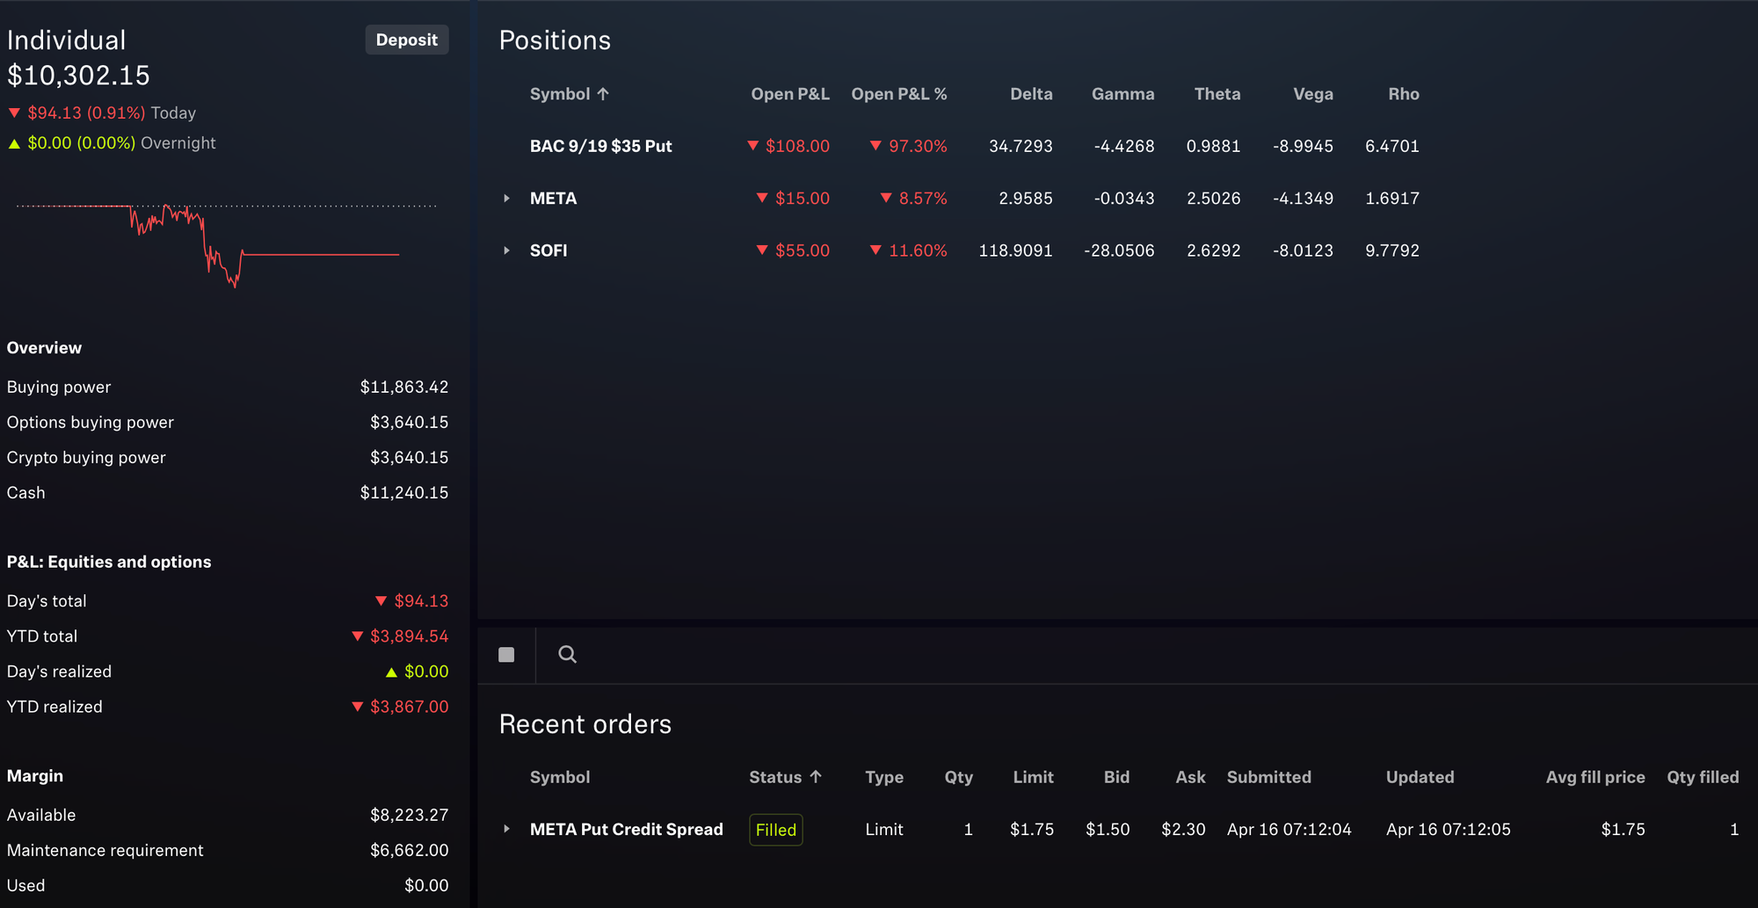This screenshot has height=908, width=1758.
Task: Click META delta value 2.9585
Action: (x=1025, y=199)
